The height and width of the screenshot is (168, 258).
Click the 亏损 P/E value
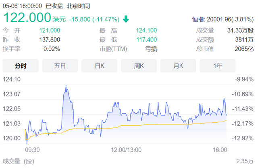pyautogui.click(x=151, y=49)
